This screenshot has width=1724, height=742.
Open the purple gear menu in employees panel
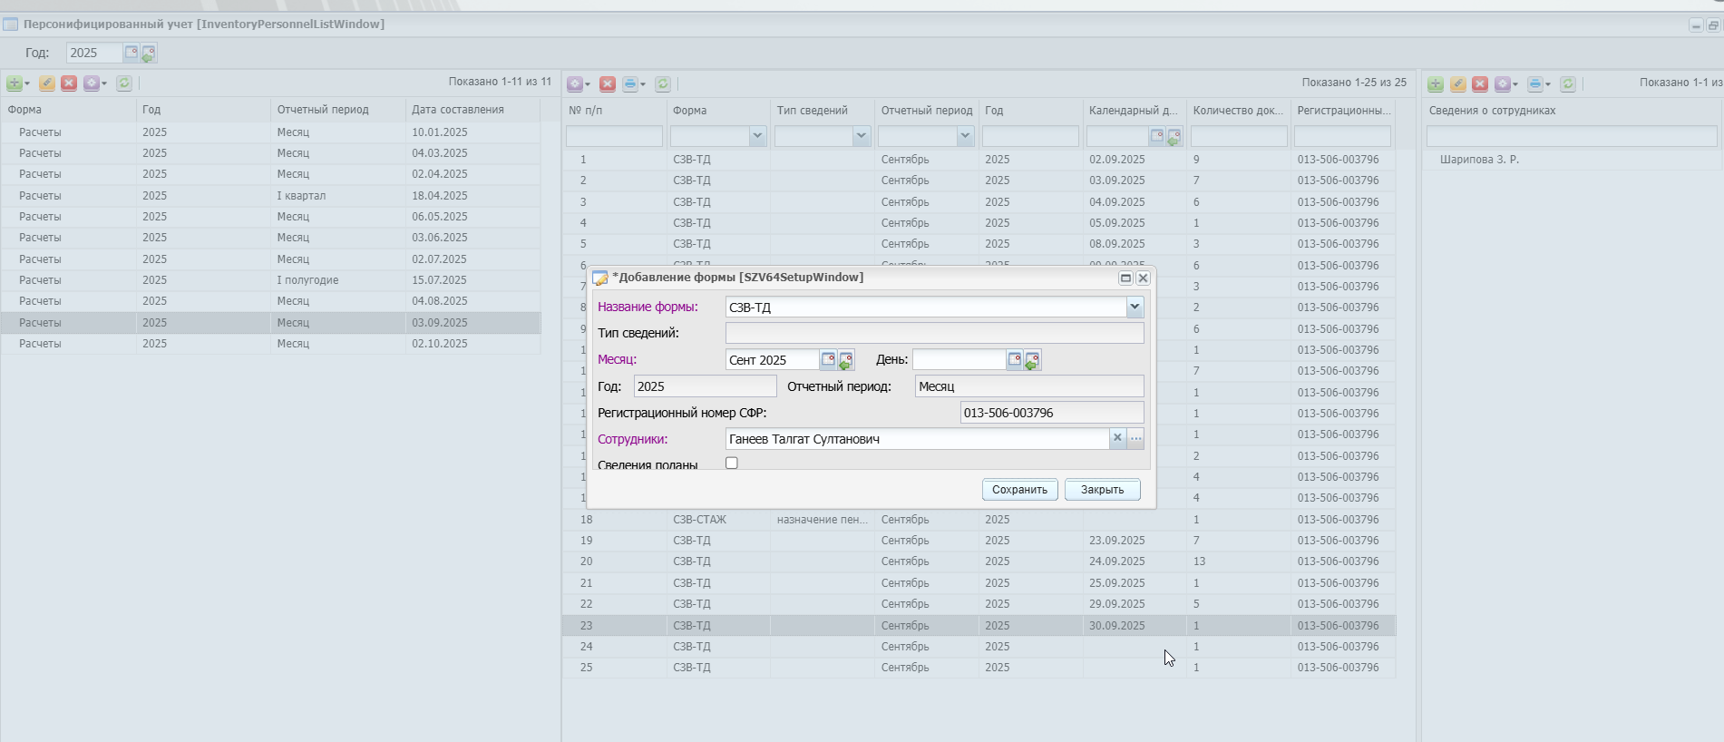[x=1505, y=84]
